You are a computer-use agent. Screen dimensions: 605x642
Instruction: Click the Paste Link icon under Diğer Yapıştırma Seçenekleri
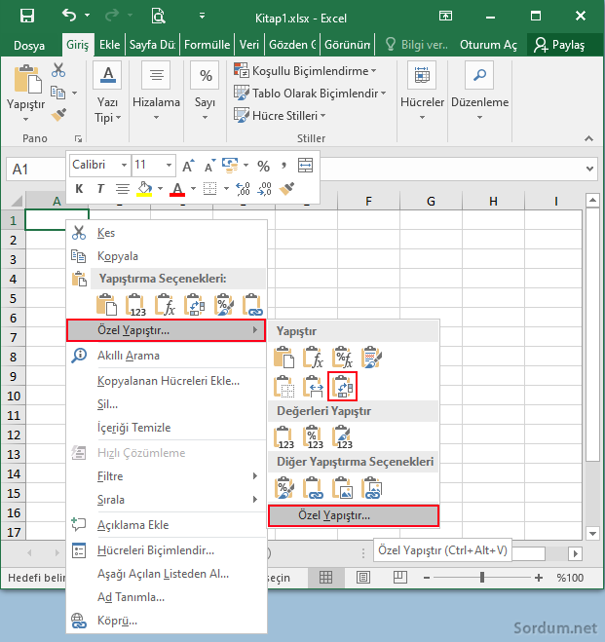(x=313, y=488)
